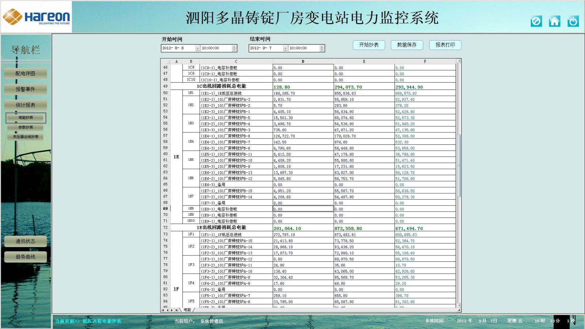
Task: Select column C header
Action: (x=236, y=61)
